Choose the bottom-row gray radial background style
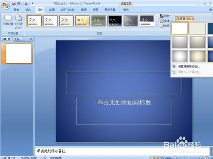 coord(180,56)
